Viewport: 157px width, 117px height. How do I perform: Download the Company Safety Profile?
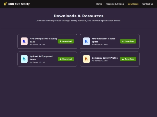click(128, 59)
